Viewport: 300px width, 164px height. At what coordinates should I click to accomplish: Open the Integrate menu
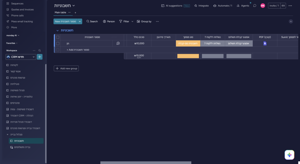(x=202, y=6)
